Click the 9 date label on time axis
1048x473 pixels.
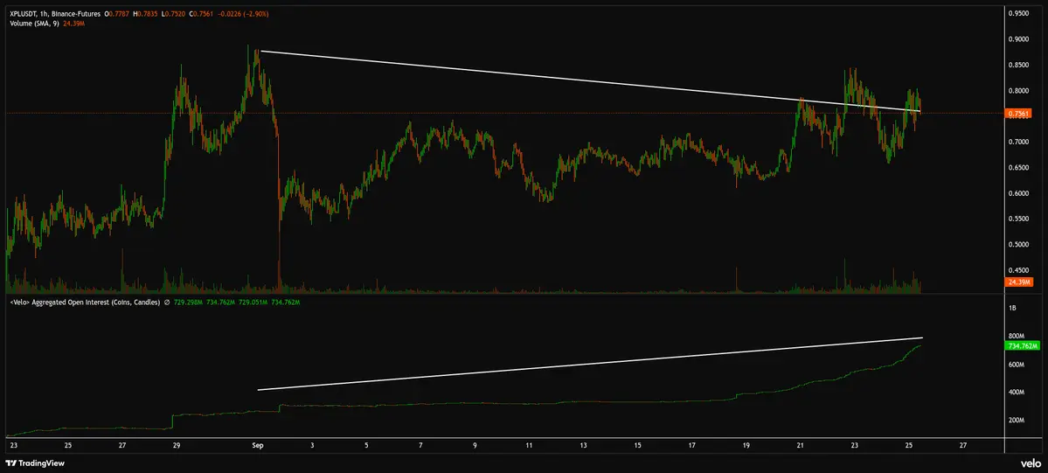[x=475, y=444]
